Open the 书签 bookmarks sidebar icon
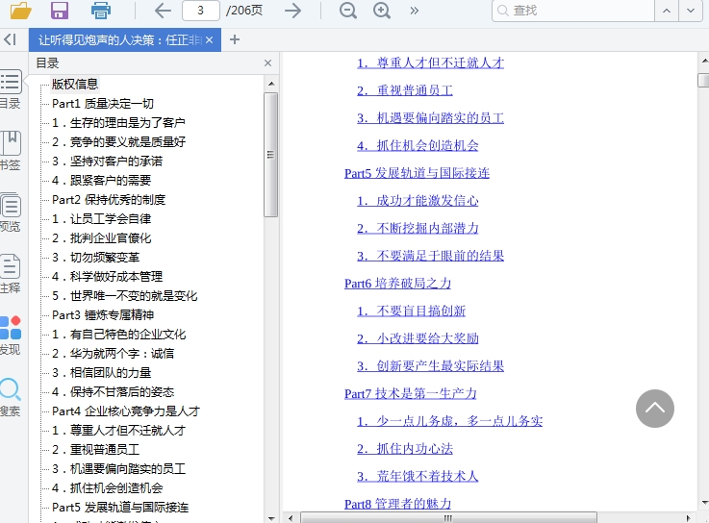 pos(10,151)
